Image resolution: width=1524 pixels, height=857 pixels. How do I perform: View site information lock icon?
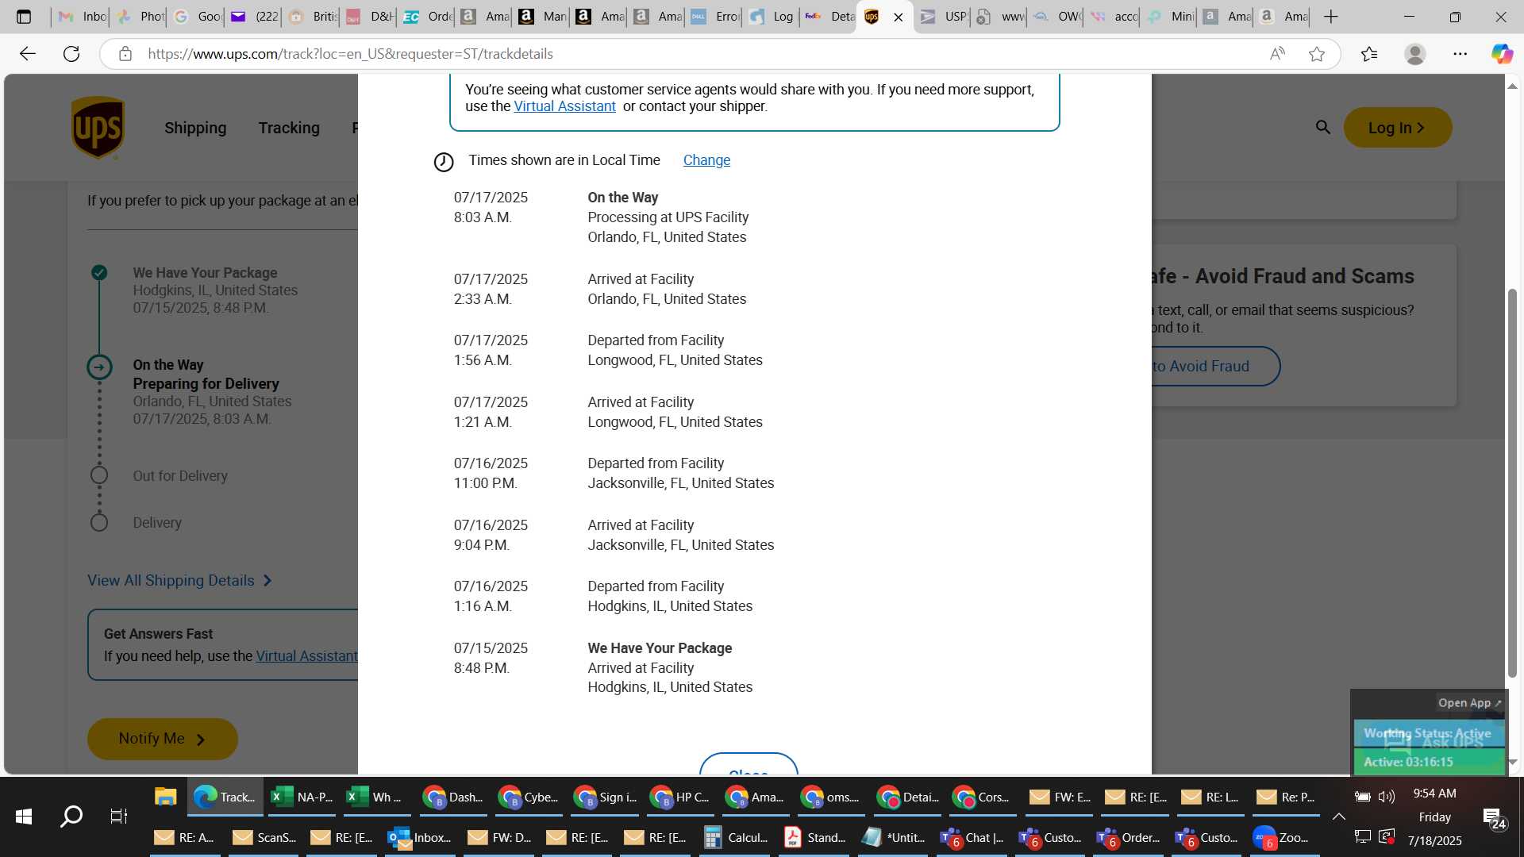tap(125, 54)
